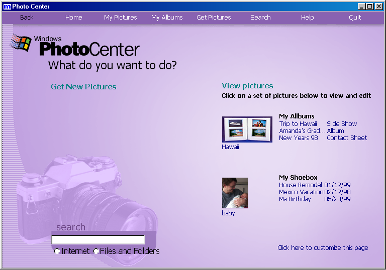Open the Mexico Vacation shoebox
Viewport: 386px width, 270px height.
click(x=301, y=192)
